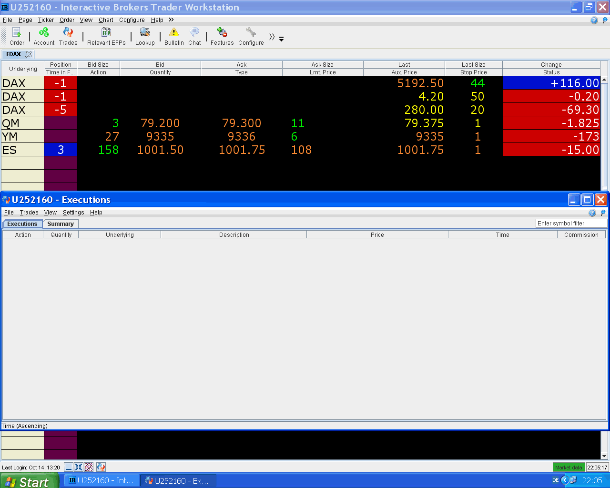This screenshot has height=488, width=610.
Task: Open the Bulletin warning icon
Action: [174, 36]
